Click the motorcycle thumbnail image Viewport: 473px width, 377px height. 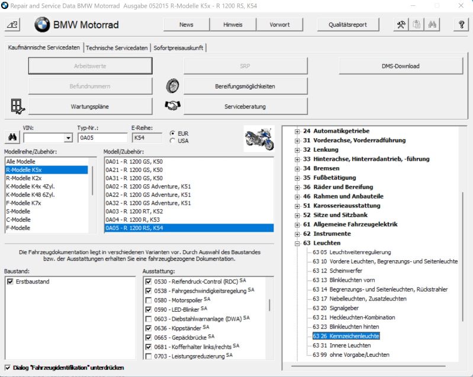[x=259, y=139]
